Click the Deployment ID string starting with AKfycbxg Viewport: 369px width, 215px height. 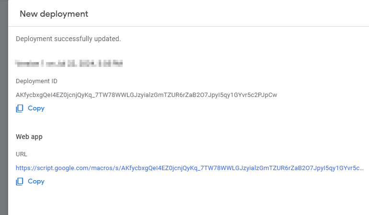(146, 95)
